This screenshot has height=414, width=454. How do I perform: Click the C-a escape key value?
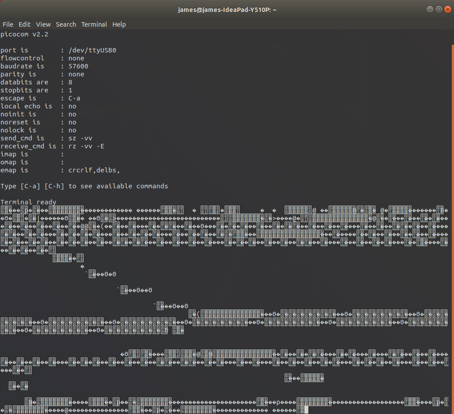click(x=74, y=98)
